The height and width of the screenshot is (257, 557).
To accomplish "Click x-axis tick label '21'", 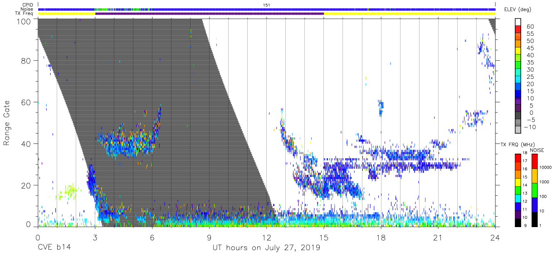I will tap(438, 238).
